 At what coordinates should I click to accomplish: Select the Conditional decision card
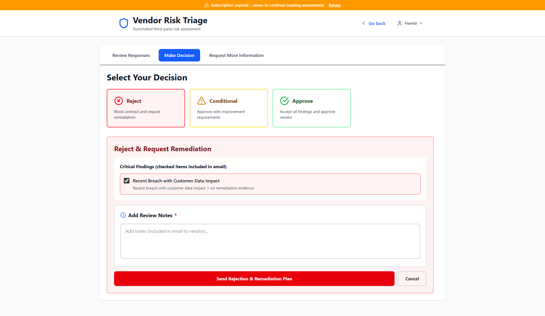click(x=229, y=108)
